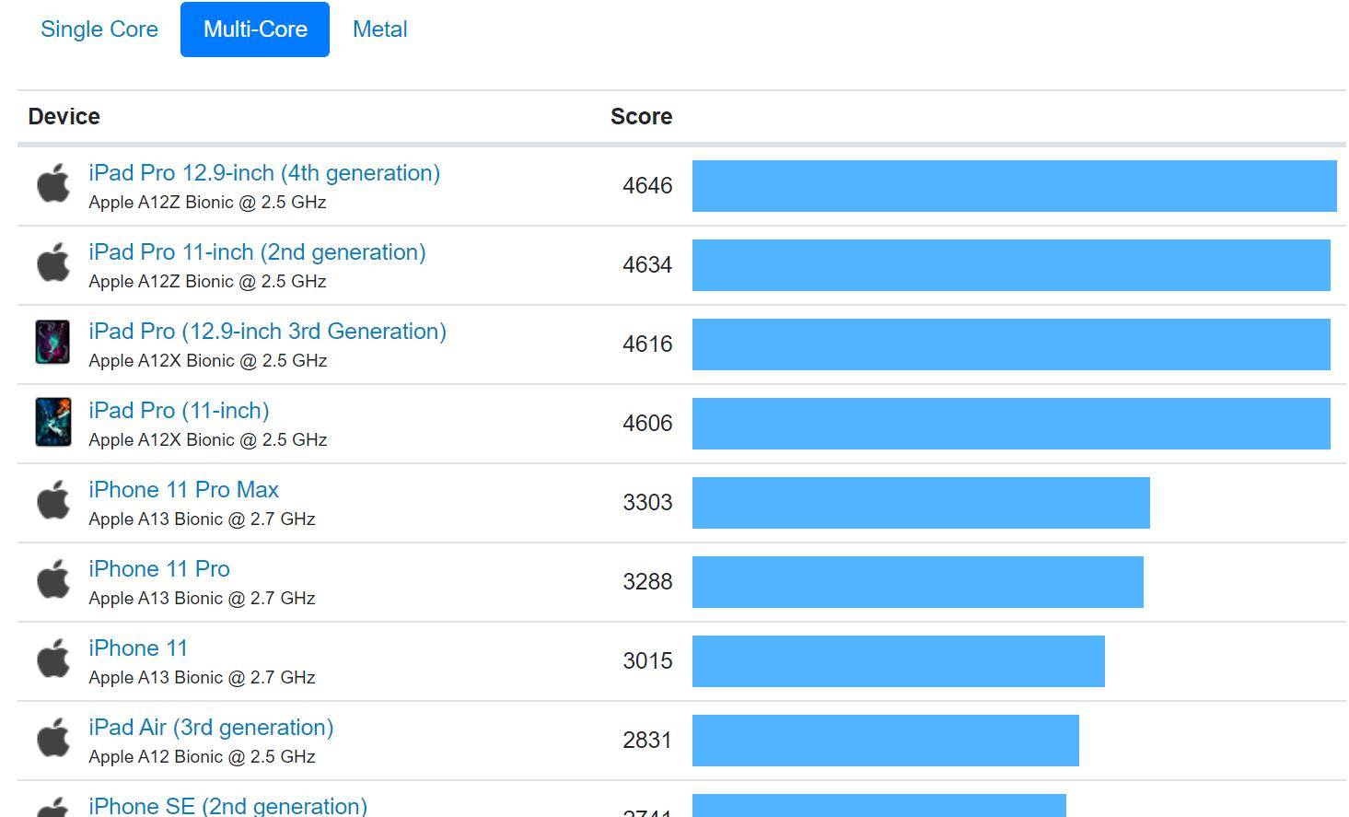
Task: Click 'Apple A12Z Bionic @ 2.5 GHz' under iPad Pro 12.9-inch 4th generation
Action: 207,203
